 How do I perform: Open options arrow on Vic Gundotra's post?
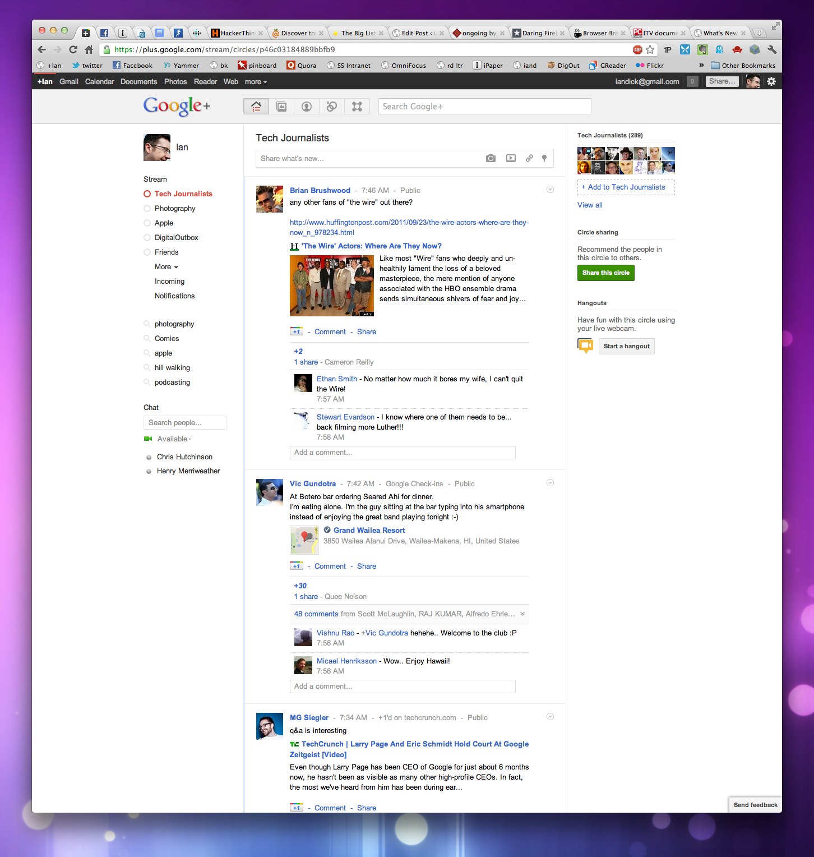coord(550,483)
